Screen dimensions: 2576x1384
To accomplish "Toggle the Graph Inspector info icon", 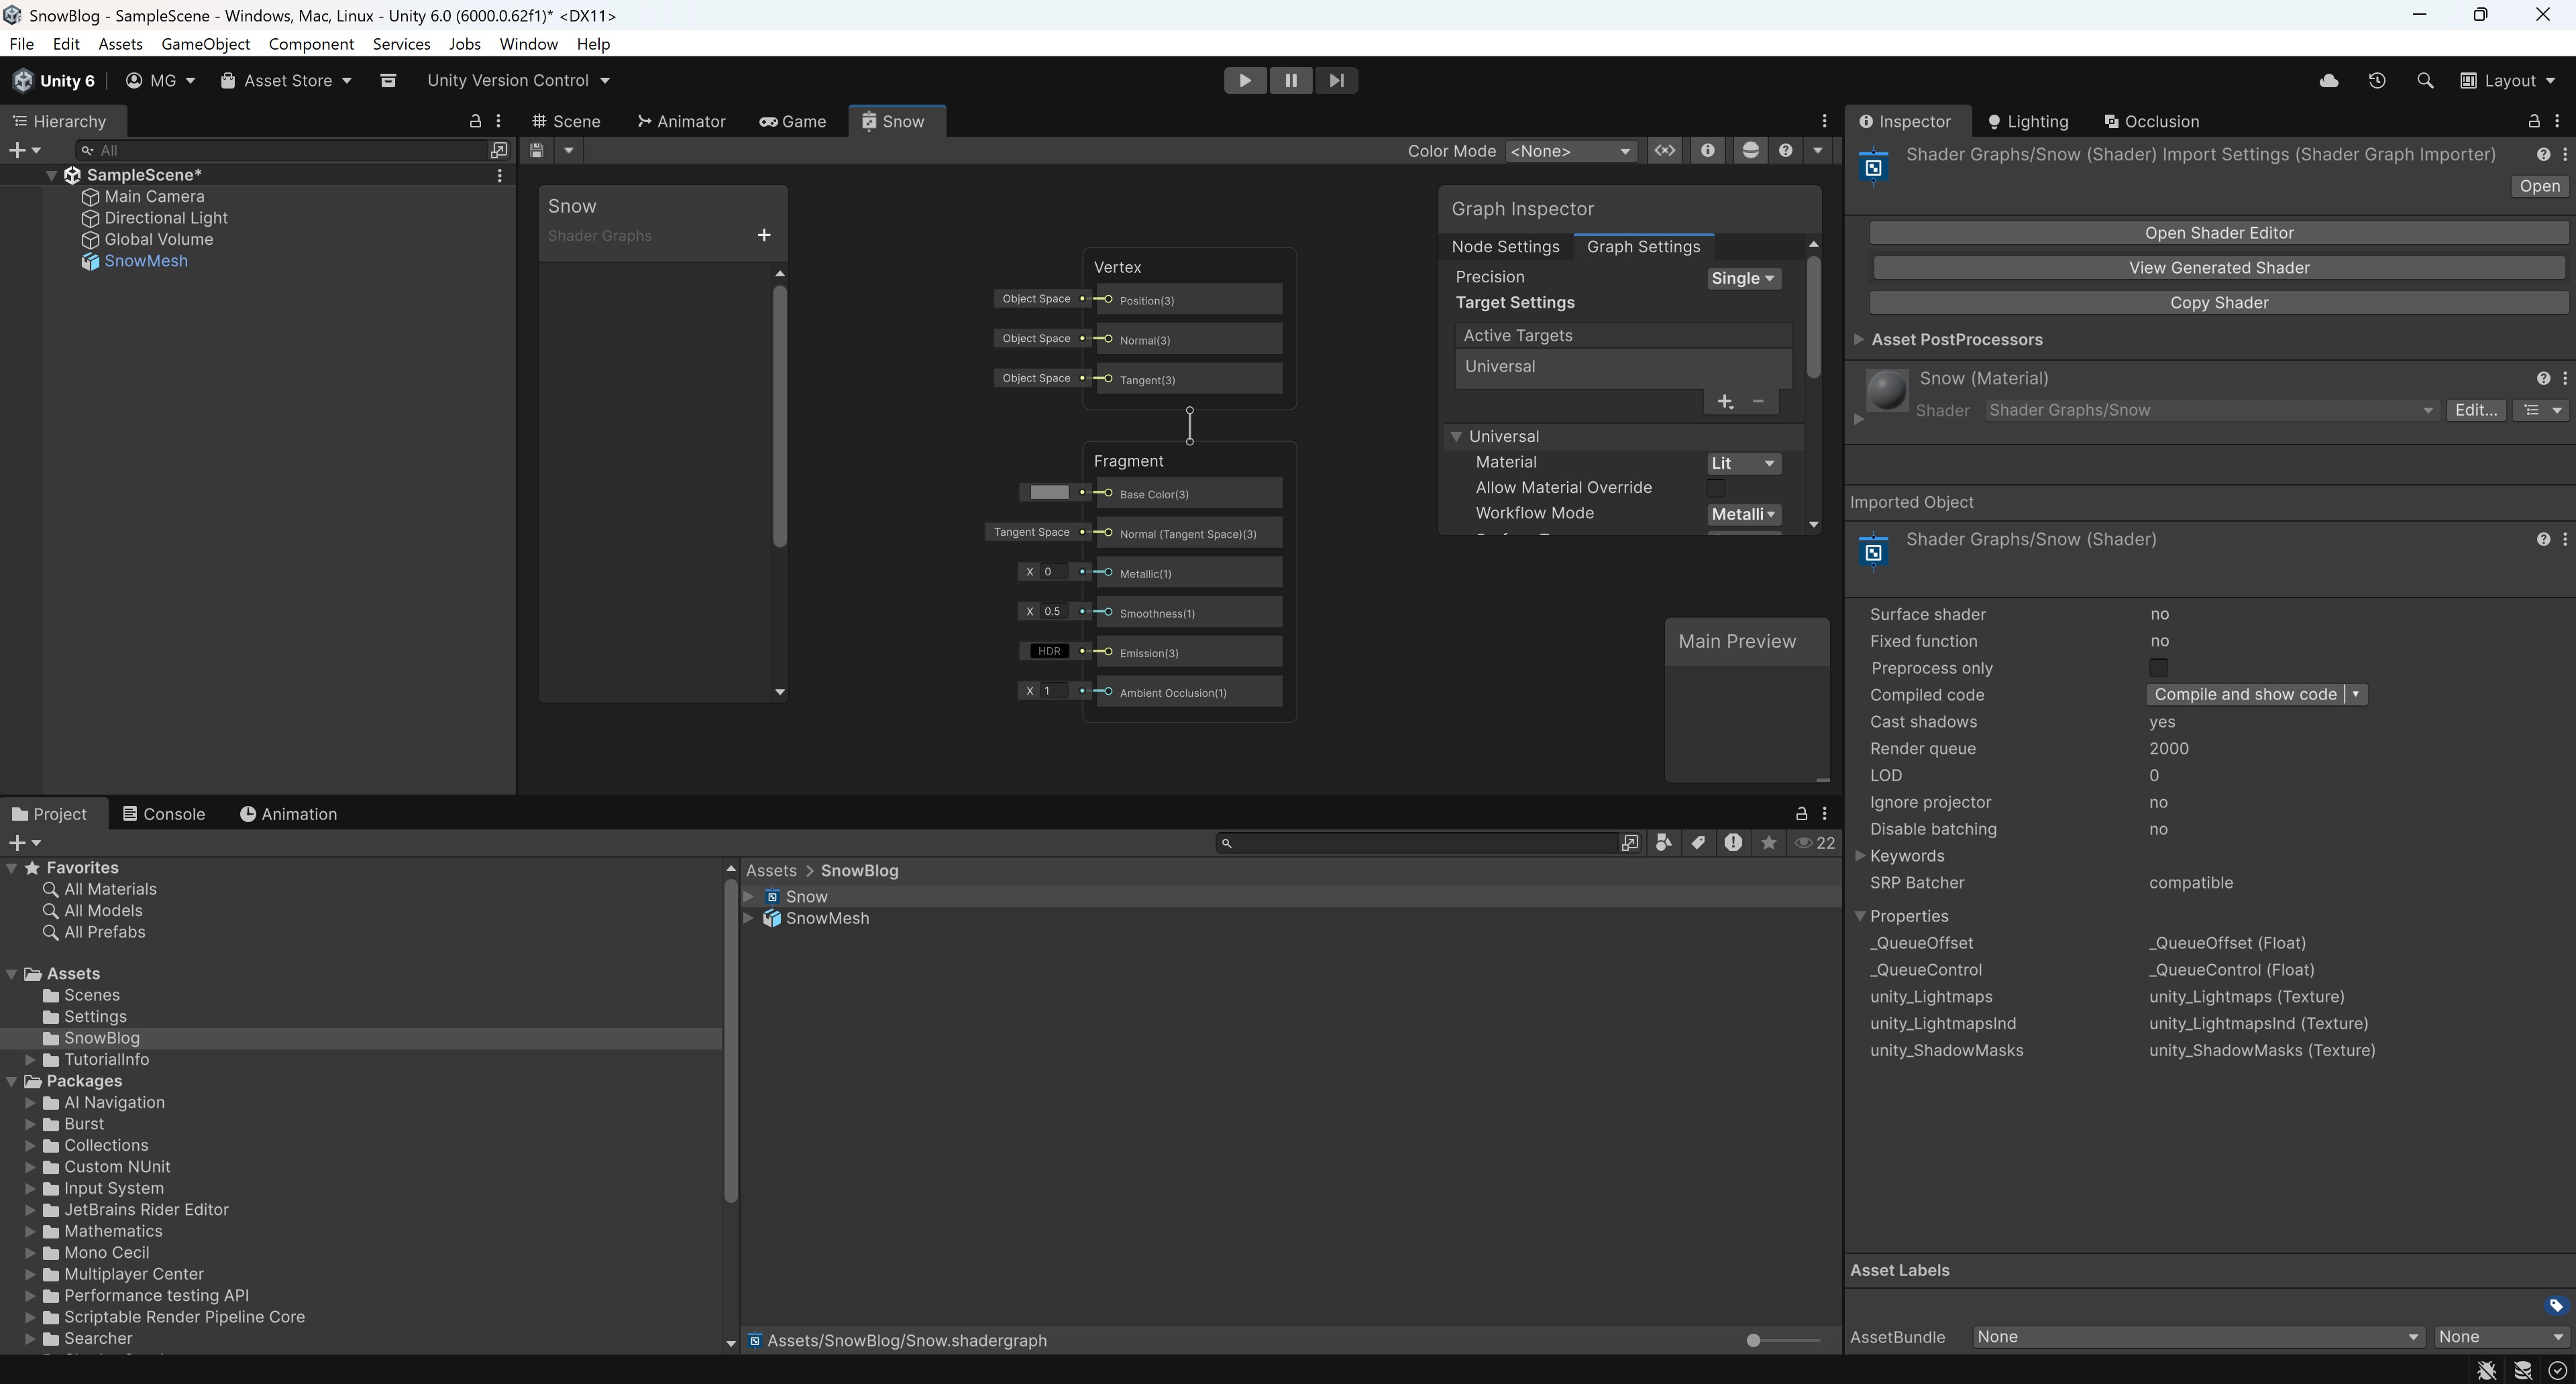I will click(1708, 151).
